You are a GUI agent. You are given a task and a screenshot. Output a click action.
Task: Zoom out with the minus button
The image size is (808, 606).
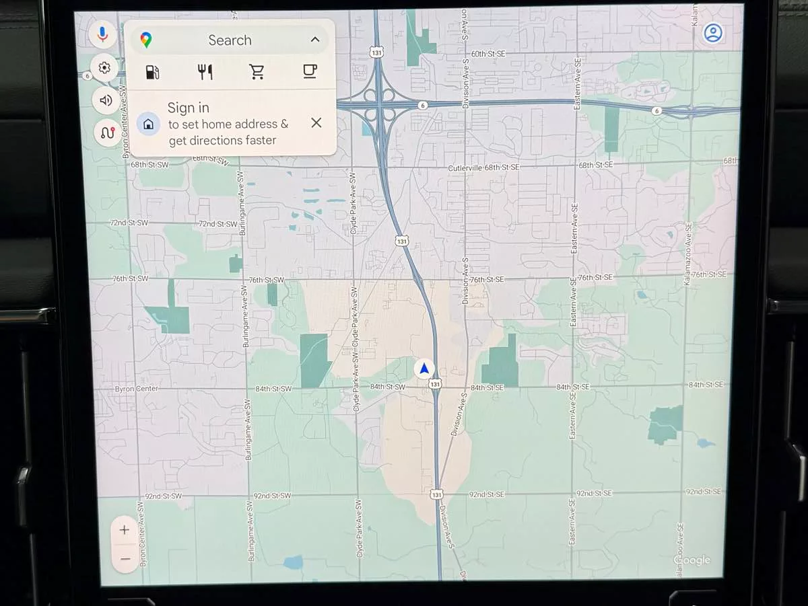125,558
